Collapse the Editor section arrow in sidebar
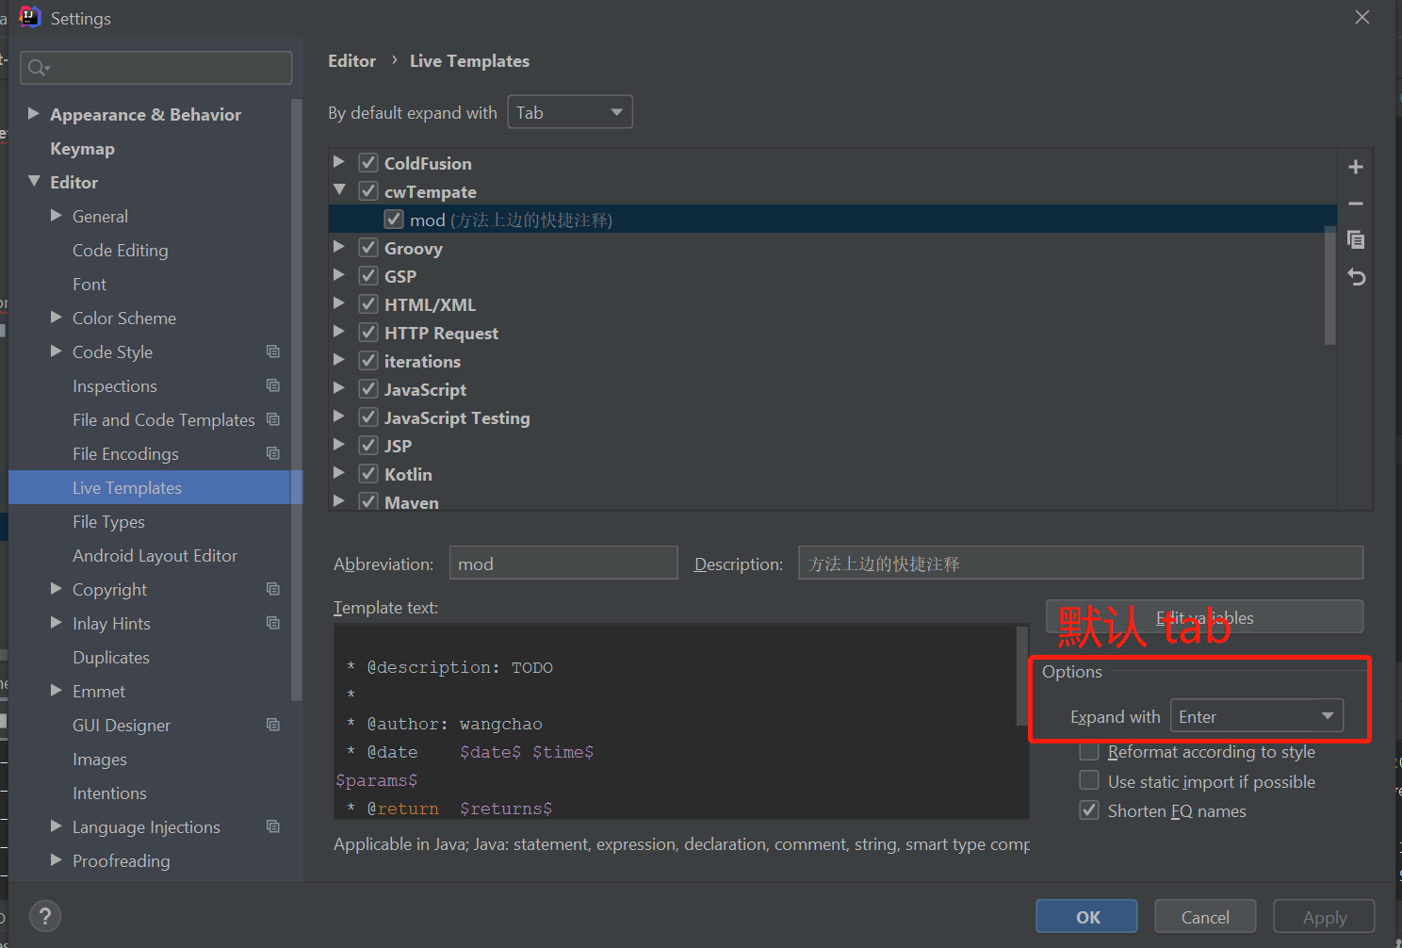Viewport: 1402px width, 948px height. coord(34,181)
